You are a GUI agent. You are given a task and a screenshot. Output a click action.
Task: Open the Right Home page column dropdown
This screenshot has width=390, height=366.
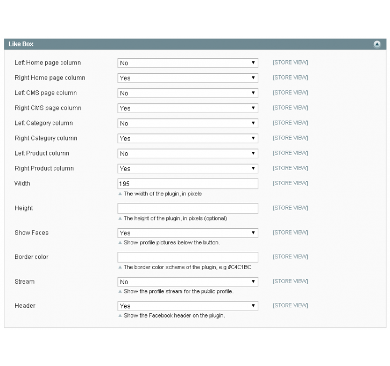[x=188, y=78]
